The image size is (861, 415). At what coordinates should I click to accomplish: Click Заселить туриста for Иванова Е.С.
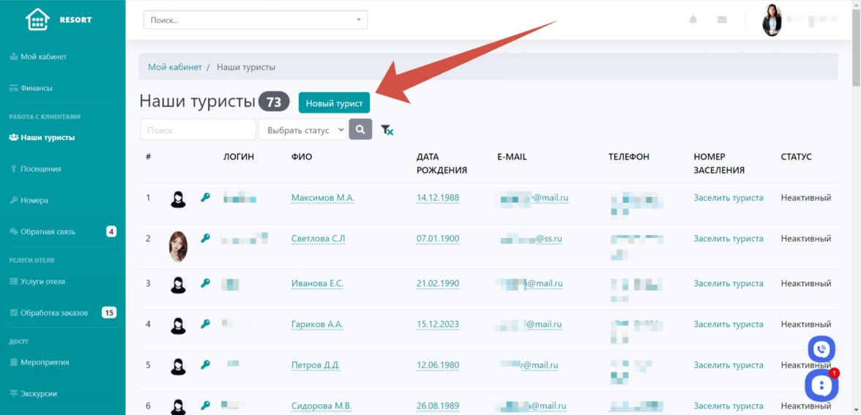coord(728,283)
